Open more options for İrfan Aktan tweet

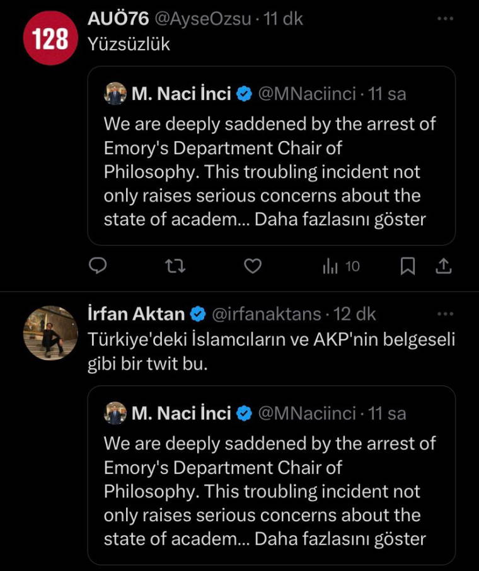(x=445, y=313)
